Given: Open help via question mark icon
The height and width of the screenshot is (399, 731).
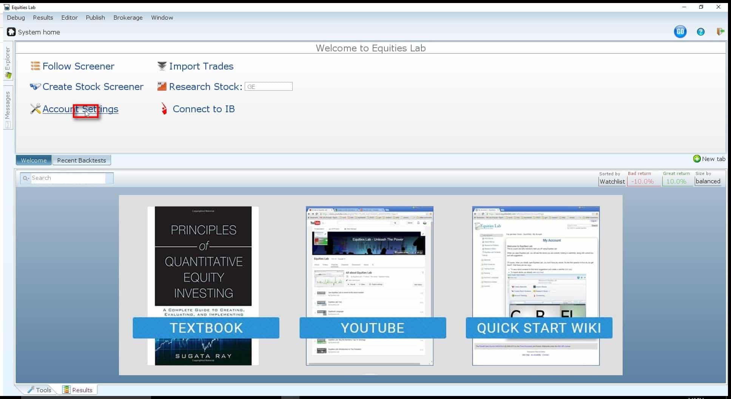Looking at the screenshot, I should tap(700, 32).
